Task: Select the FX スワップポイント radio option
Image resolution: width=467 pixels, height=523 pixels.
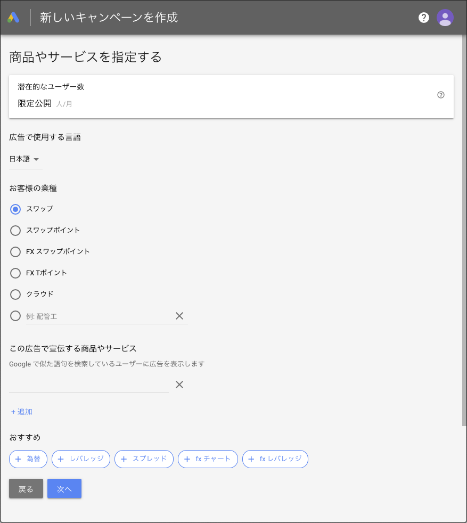Action: pos(15,252)
